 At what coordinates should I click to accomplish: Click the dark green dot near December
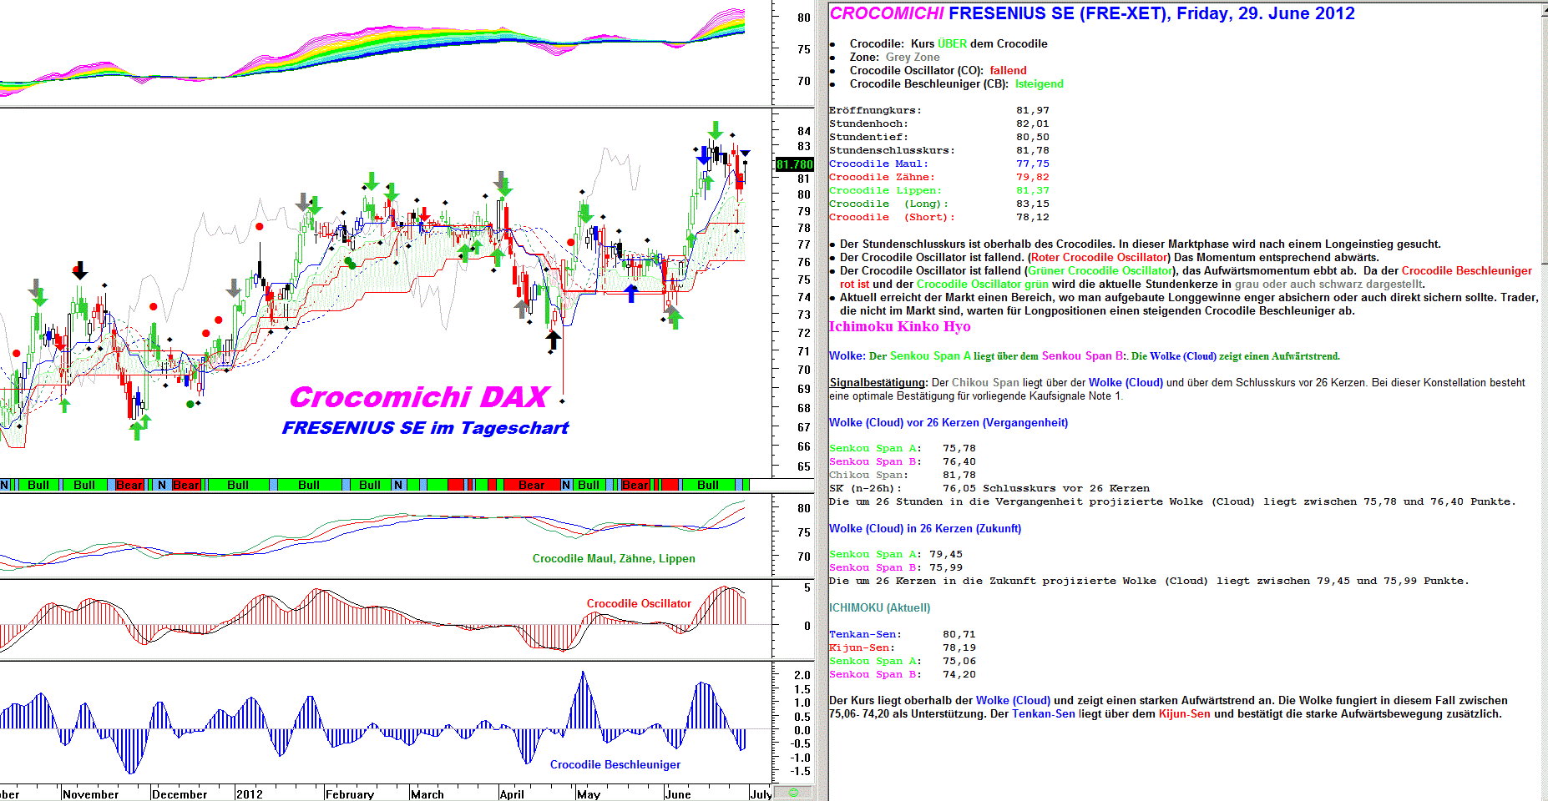tap(190, 404)
